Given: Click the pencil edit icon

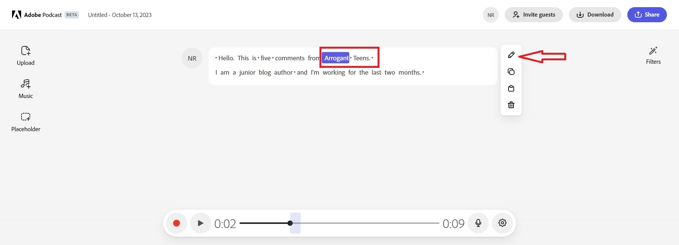Looking at the screenshot, I should click(511, 55).
